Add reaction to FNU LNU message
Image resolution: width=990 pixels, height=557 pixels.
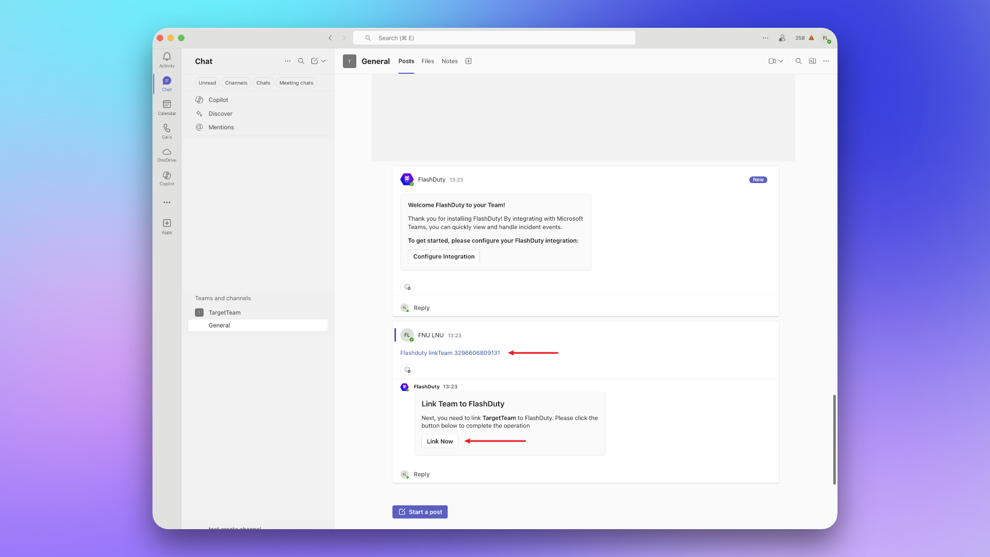[x=407, y=370]
